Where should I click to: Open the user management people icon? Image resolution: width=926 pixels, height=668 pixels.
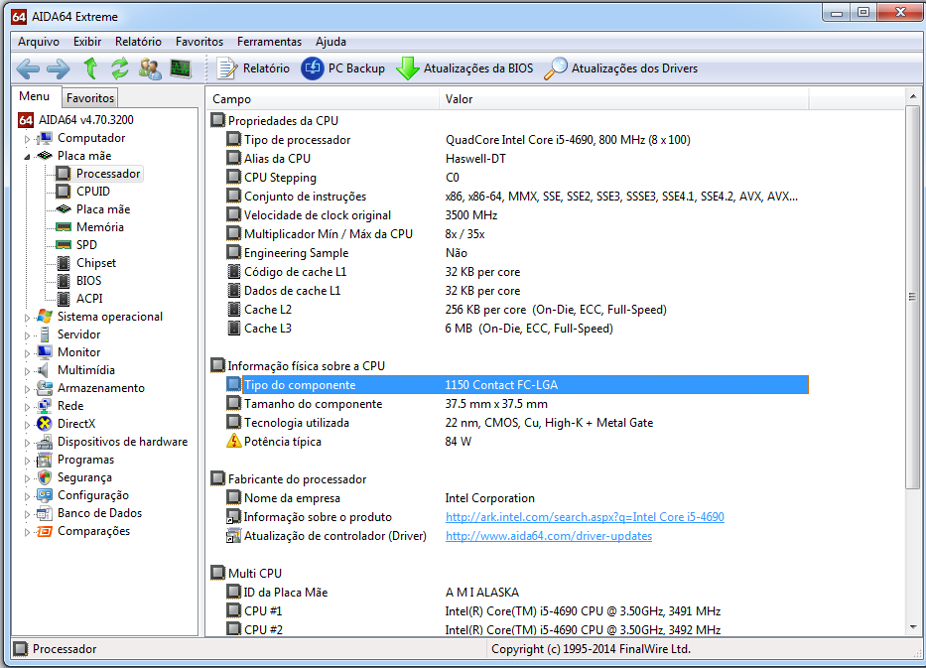click(150, 68)
